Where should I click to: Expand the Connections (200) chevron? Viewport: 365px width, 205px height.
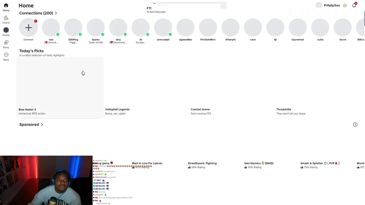pos(56,13)
